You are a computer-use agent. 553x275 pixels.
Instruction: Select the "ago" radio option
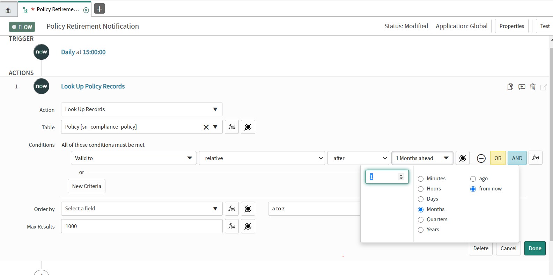473,179
